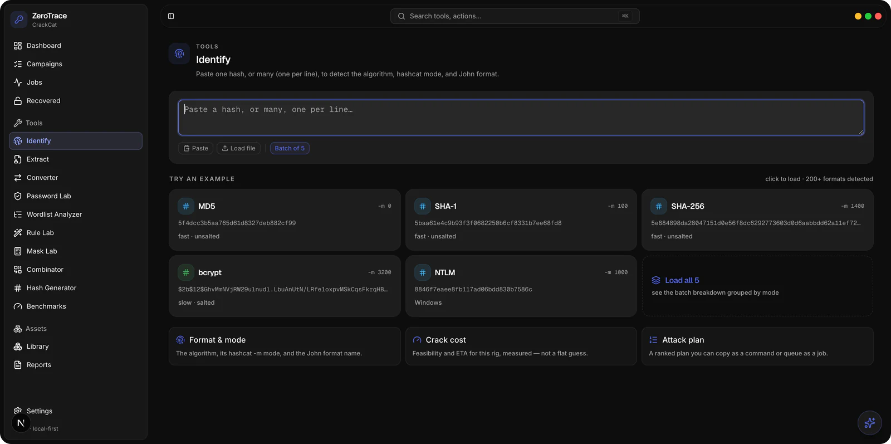Click the Batch of 5 button

pyautogui.click(x=290, y=148)
